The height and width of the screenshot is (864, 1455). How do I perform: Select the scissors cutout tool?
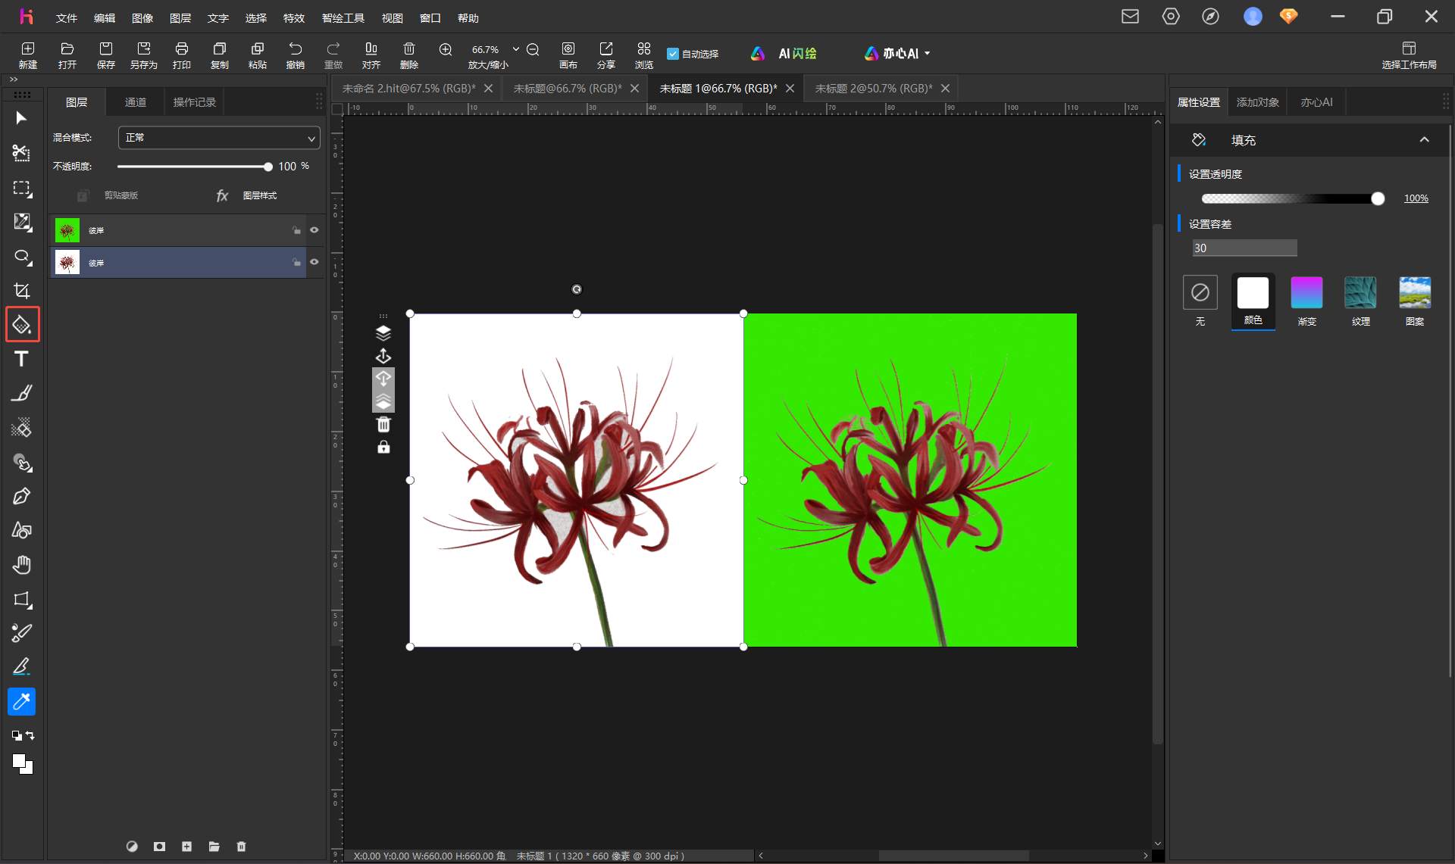(x=21, y=153)
